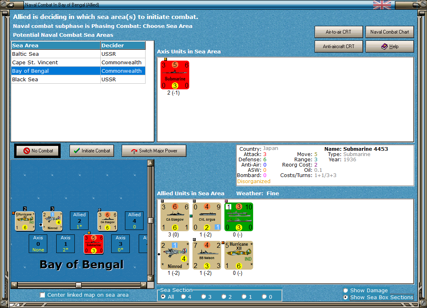The height and width of the screenshot is (308, 427).
Task: Click the map's horizontal scrollbar left arrow
Action: 14,285
